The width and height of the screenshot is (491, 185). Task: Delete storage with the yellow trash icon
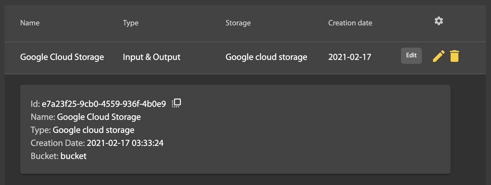tap(454, 56)
